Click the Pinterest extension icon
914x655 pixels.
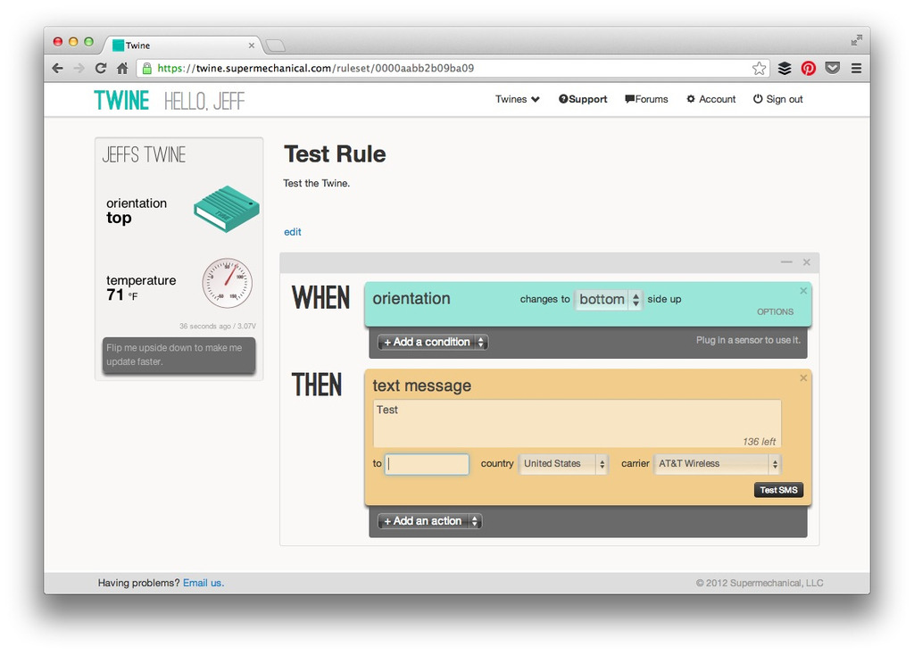pos(808,69)
